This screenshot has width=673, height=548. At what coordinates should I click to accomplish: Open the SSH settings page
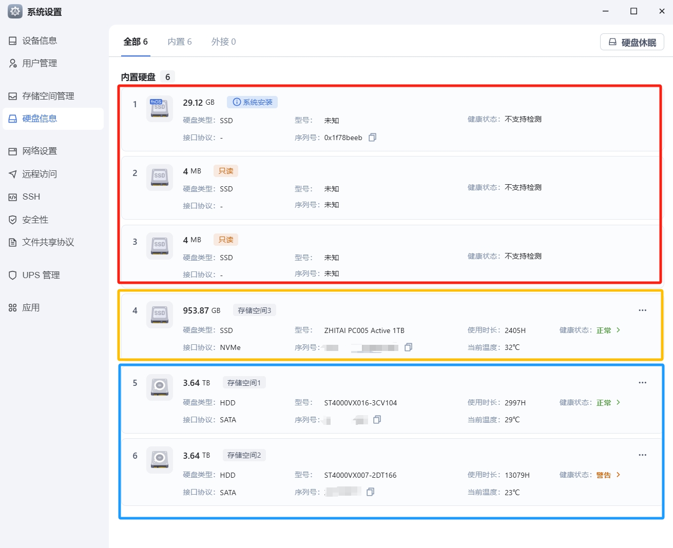(31, 197)
